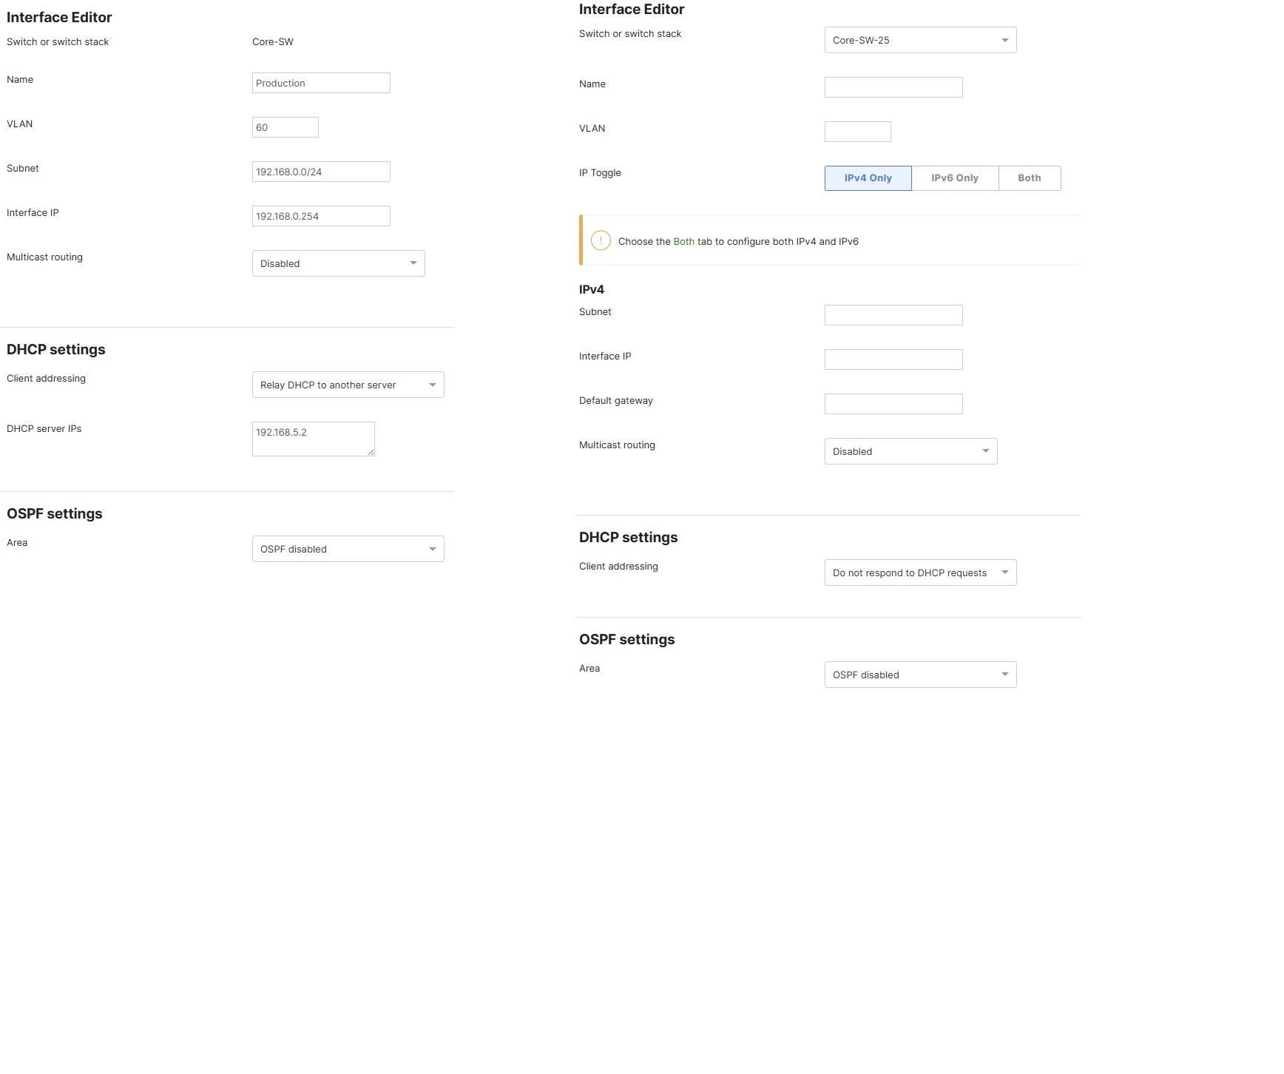Click the Production name field
Image resolution: width=1284 pixels, height=1074 pixels.
pyautogui.click(x=321, y=82)
